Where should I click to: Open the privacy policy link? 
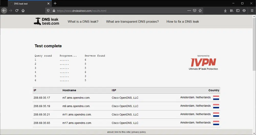click(x=139, y=132)
